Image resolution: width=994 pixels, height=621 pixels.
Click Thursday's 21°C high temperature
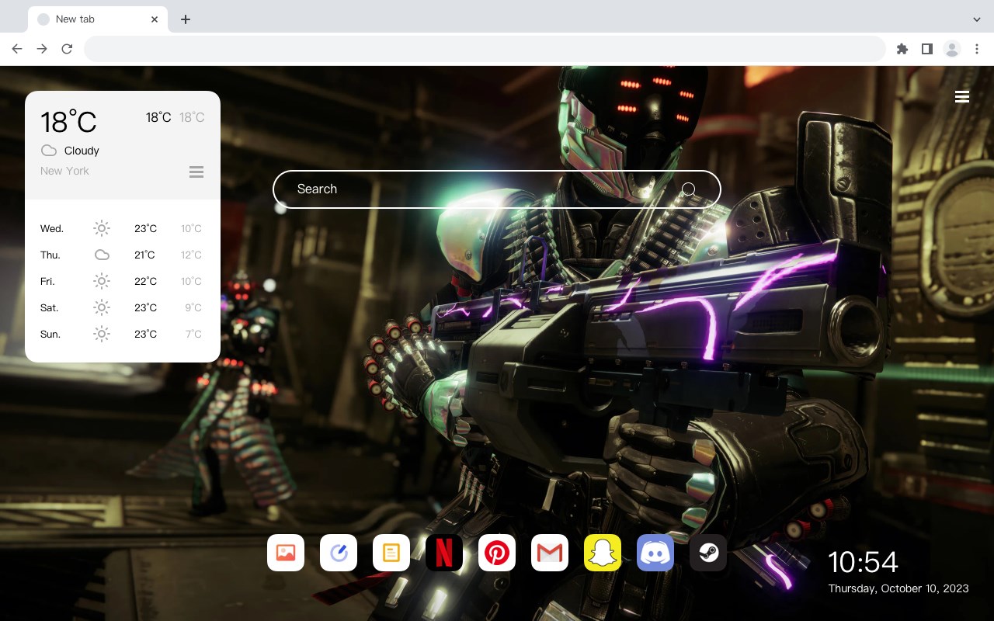click(144, 255)
